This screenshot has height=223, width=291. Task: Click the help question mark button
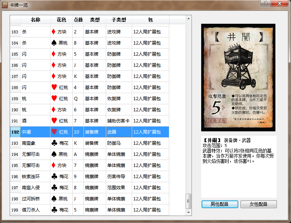tap(266, 3)
